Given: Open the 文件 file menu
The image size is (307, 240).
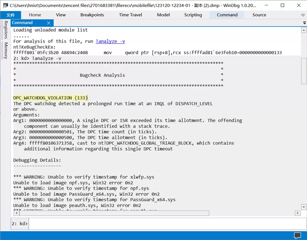Looking at the screenshot, I should tap(11, 15).
